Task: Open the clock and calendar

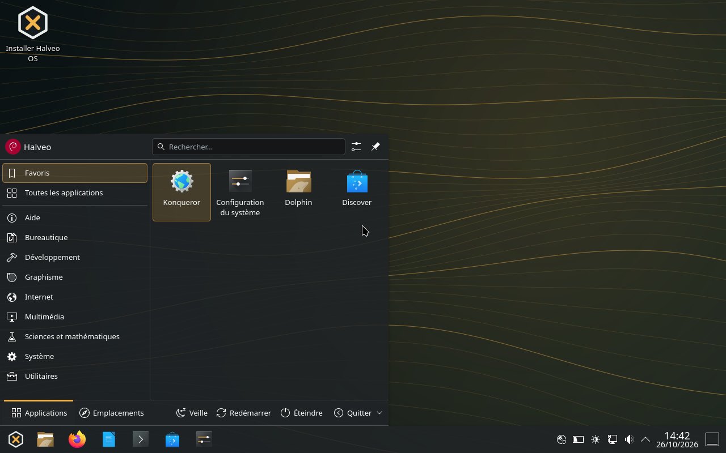Action: [x=677, y=439]
